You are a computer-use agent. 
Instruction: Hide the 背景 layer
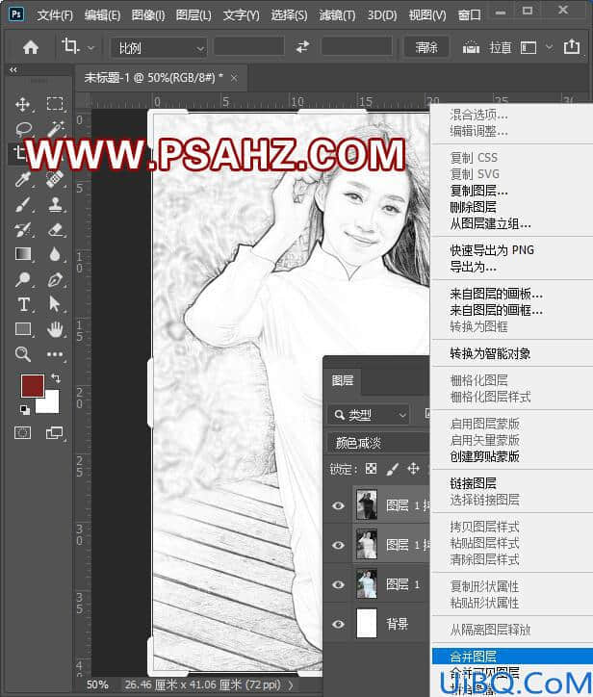coord(338,624)
